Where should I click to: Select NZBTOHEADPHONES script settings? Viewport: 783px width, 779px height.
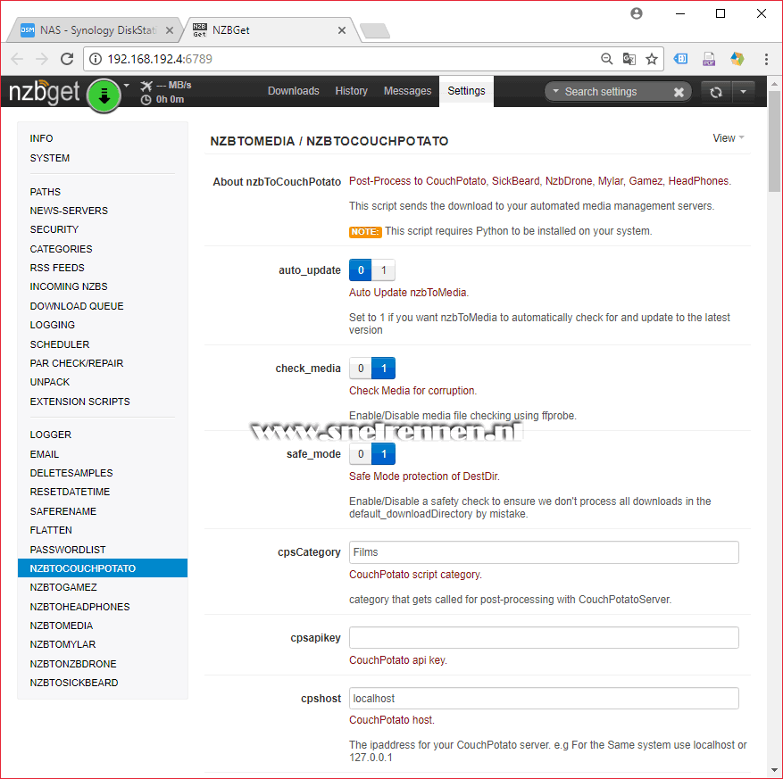(x=79, y=607)
